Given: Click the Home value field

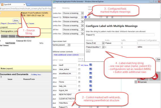Looking at the screenshot, I should pyautogui.click(x=68, y=82).
